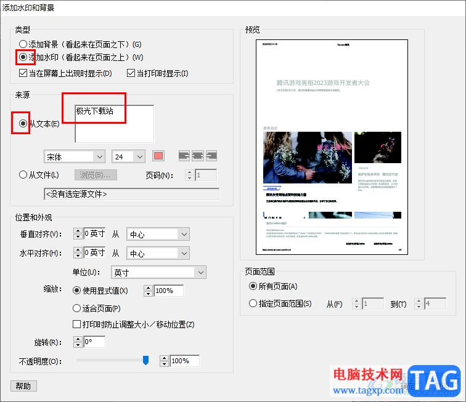Click the opacity 100% value field
Screen dimensions: 466x402
[184, 361]
